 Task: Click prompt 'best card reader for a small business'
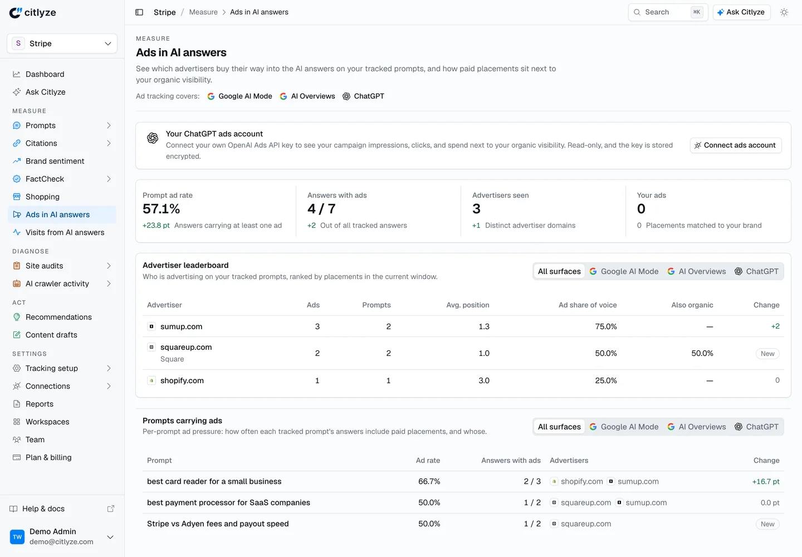point(214,481)
